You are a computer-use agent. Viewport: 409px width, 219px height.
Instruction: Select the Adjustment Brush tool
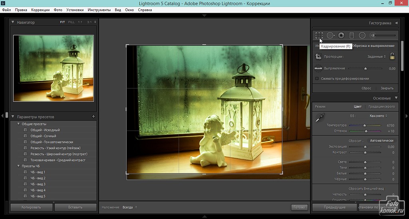point(383,35)
